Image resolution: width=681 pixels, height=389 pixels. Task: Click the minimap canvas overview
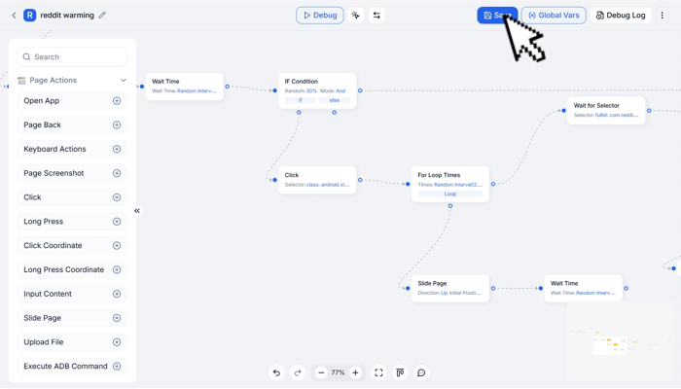click(621, 340)
